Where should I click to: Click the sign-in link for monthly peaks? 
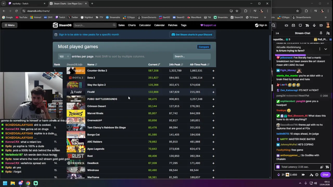pyautogui.click(x=89, y=35)
